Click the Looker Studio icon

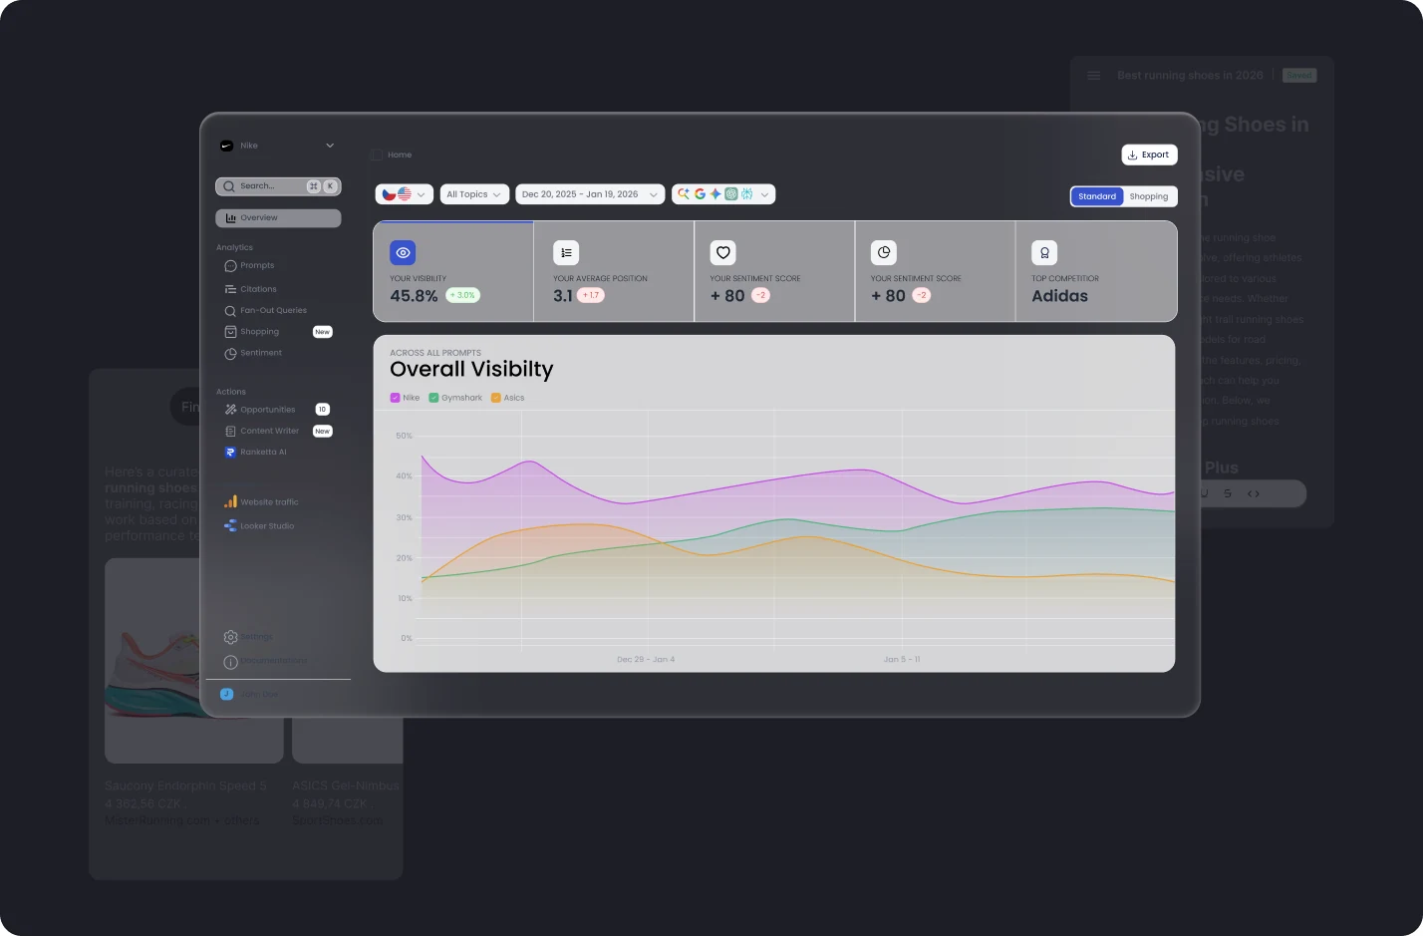pos(230,525)
